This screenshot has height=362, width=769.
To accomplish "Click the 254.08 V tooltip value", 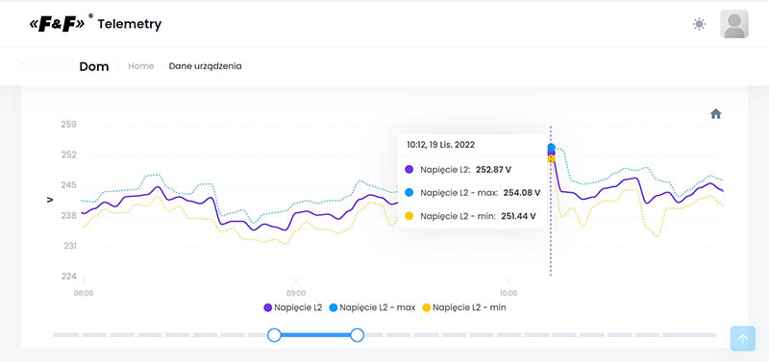I will tap(521, 193).
